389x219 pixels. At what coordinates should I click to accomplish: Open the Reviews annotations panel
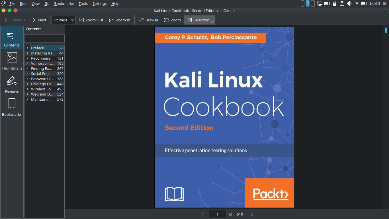click(12, 84)
